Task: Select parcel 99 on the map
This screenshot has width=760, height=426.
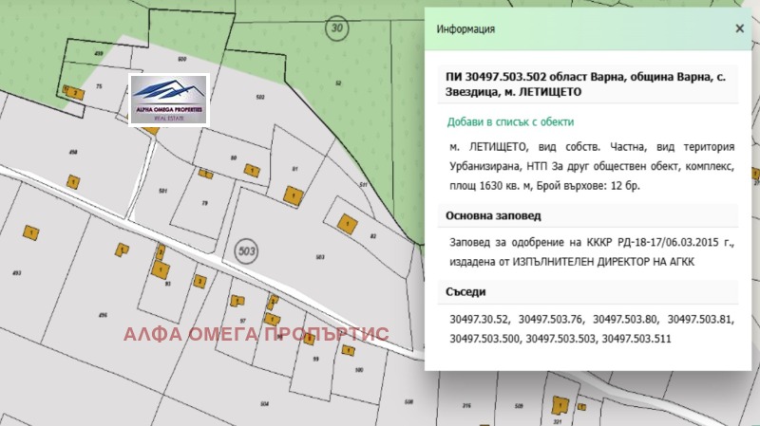Action: coord(315,360)
